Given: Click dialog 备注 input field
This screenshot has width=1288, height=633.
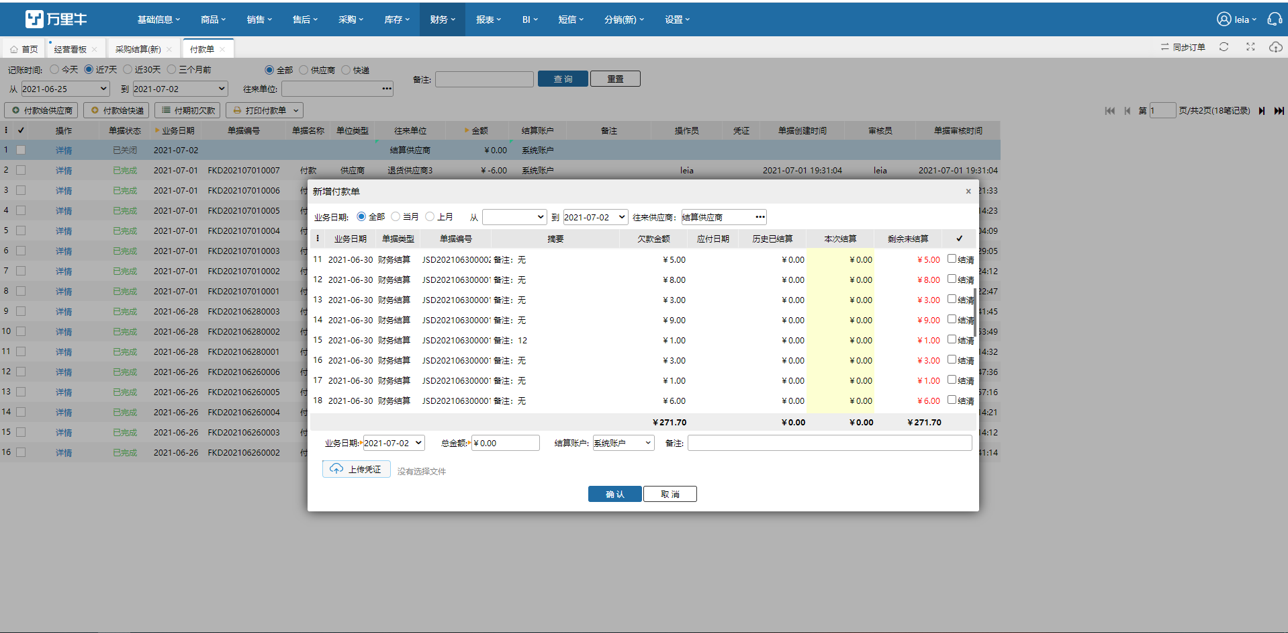Looking at the screenshot, I should coord(829,443).
